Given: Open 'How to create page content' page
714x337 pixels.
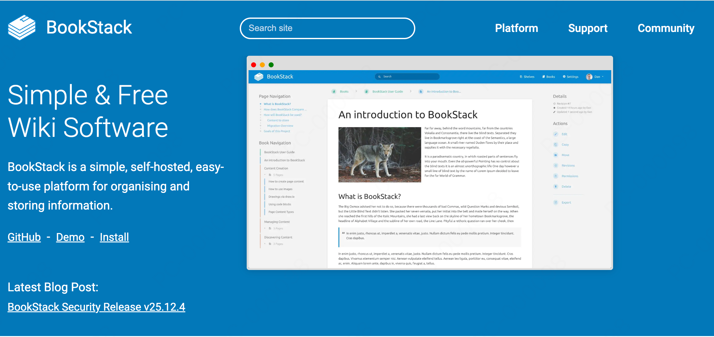Looking at the screenshot, I should tap(286, 182).
